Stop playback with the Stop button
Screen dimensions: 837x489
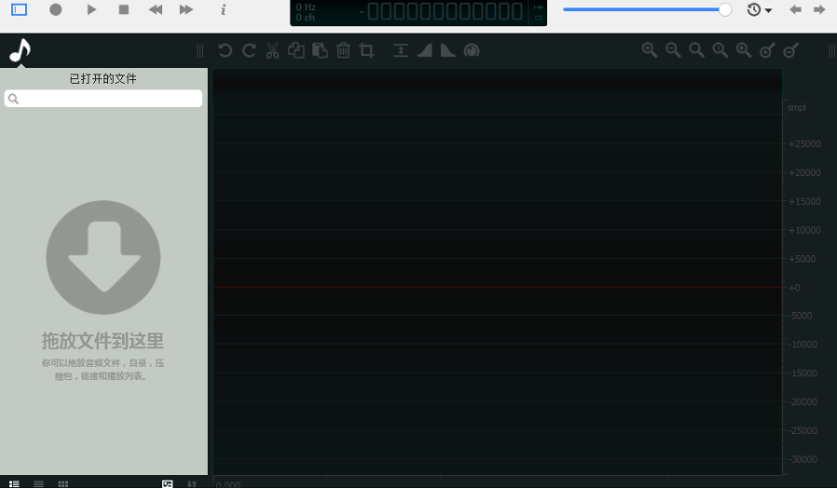(124, 9)
